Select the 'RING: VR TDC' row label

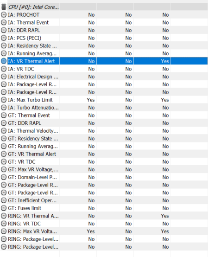25,224
